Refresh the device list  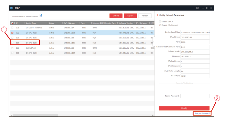(x=145, y=16)
